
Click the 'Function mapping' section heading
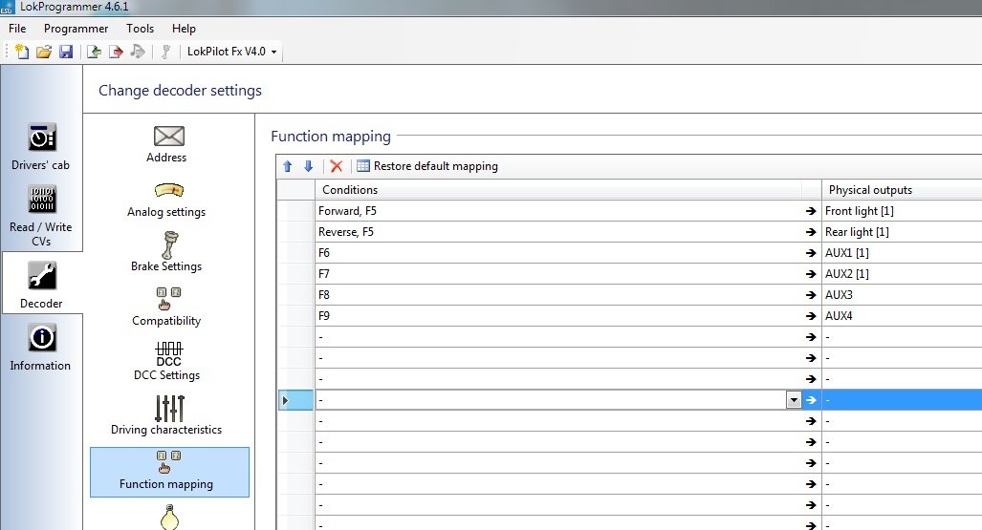click(331, 136)
